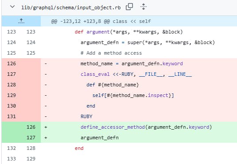The width and height of the screenshot is (237, 164).
Task: Click deleted 'self[#{method_name.inspect}]' line
Action: (x=133, y=95)
